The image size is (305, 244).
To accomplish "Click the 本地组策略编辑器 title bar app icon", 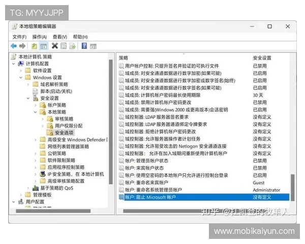I will coord(14,26).
